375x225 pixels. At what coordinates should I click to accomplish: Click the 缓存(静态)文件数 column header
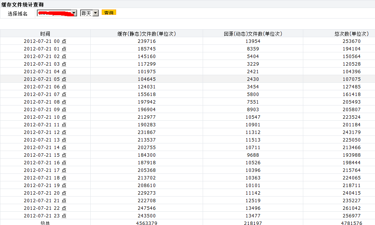pyautogui.click(x=147, y=34)
